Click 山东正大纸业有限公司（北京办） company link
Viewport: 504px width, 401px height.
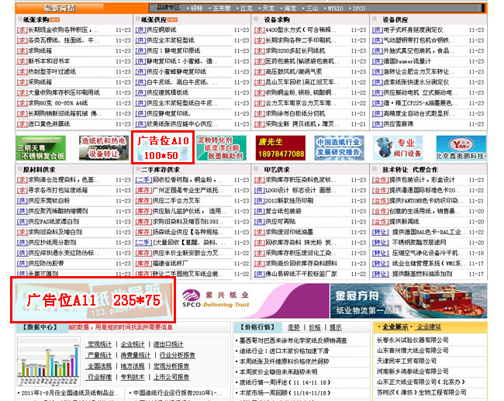pos(419,382)
